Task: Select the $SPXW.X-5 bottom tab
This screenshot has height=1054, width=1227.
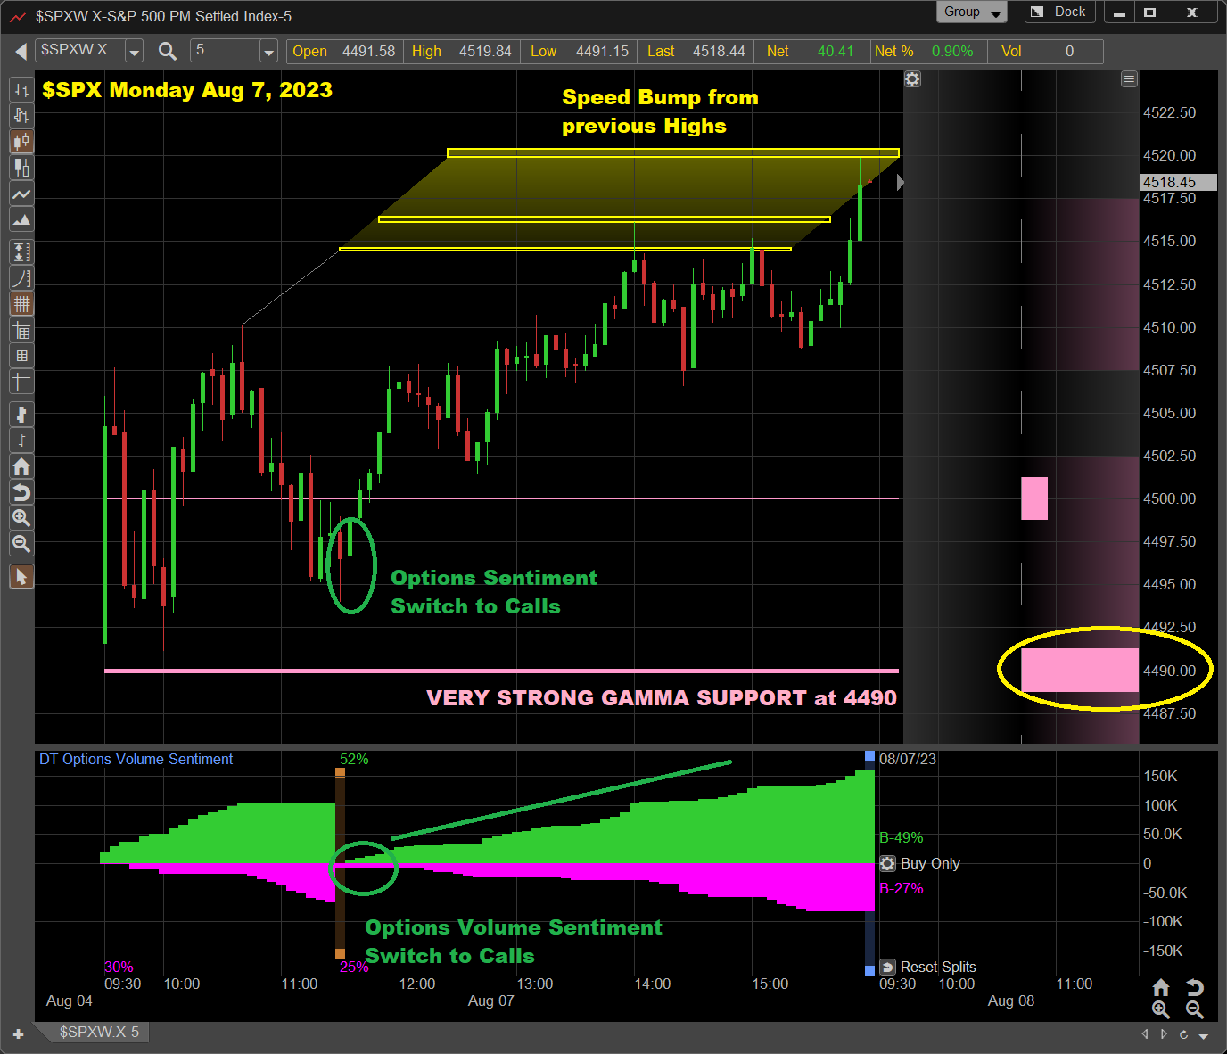Action: (99, 1032)
